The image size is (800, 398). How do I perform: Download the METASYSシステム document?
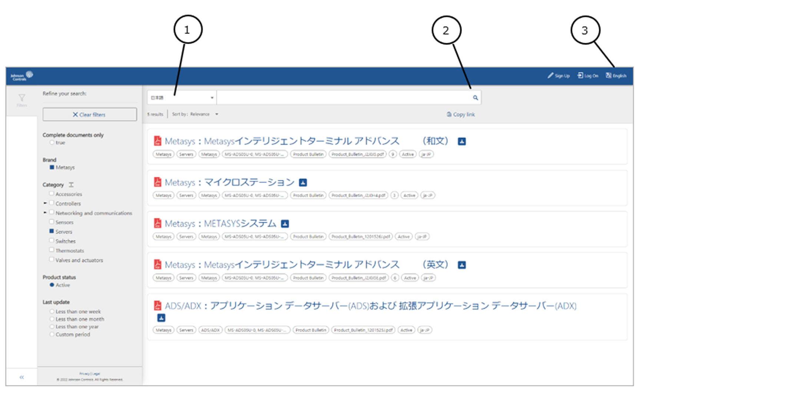[x=285, y=224]
